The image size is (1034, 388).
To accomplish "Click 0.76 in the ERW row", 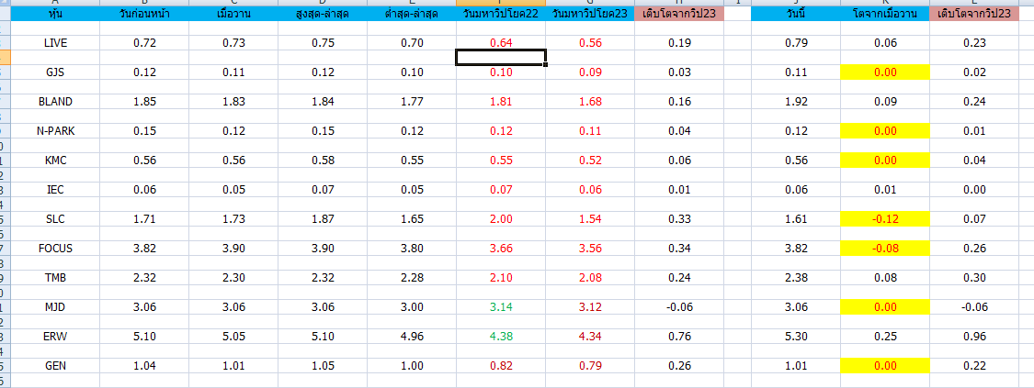I will pos(679,337).
